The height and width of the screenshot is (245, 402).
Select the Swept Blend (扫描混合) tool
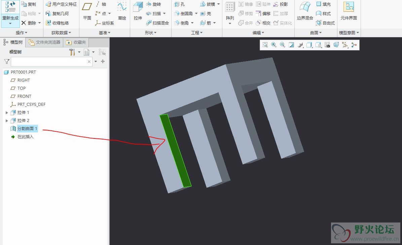tap(157, 23)
